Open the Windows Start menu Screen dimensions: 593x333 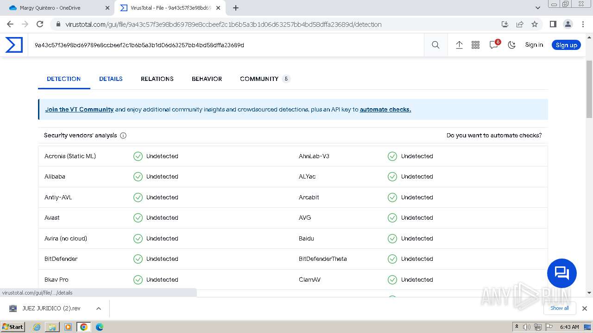[13, 327]
